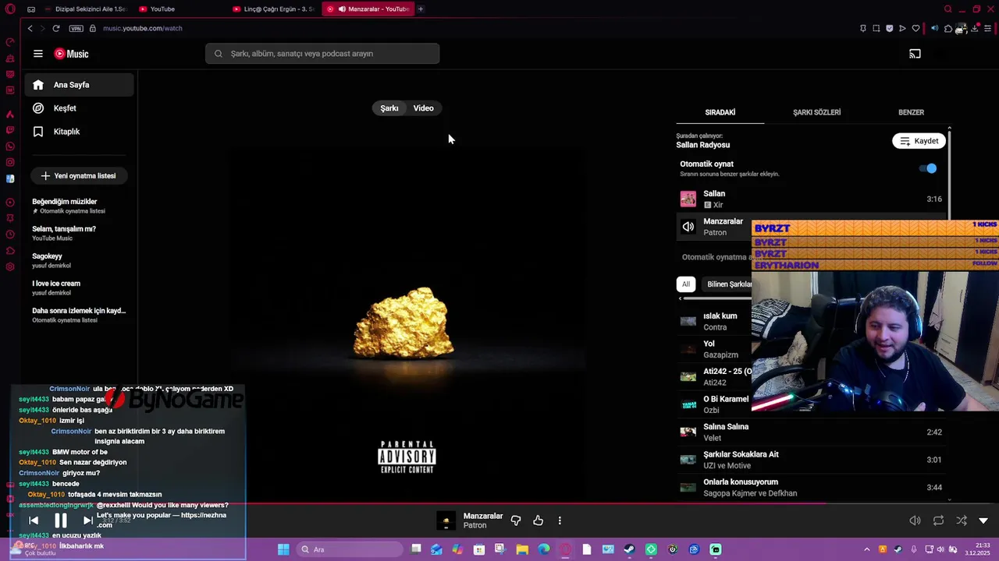Click the heart bookmark icon
This screenshot has width=999, height=561.
(915, 28)
